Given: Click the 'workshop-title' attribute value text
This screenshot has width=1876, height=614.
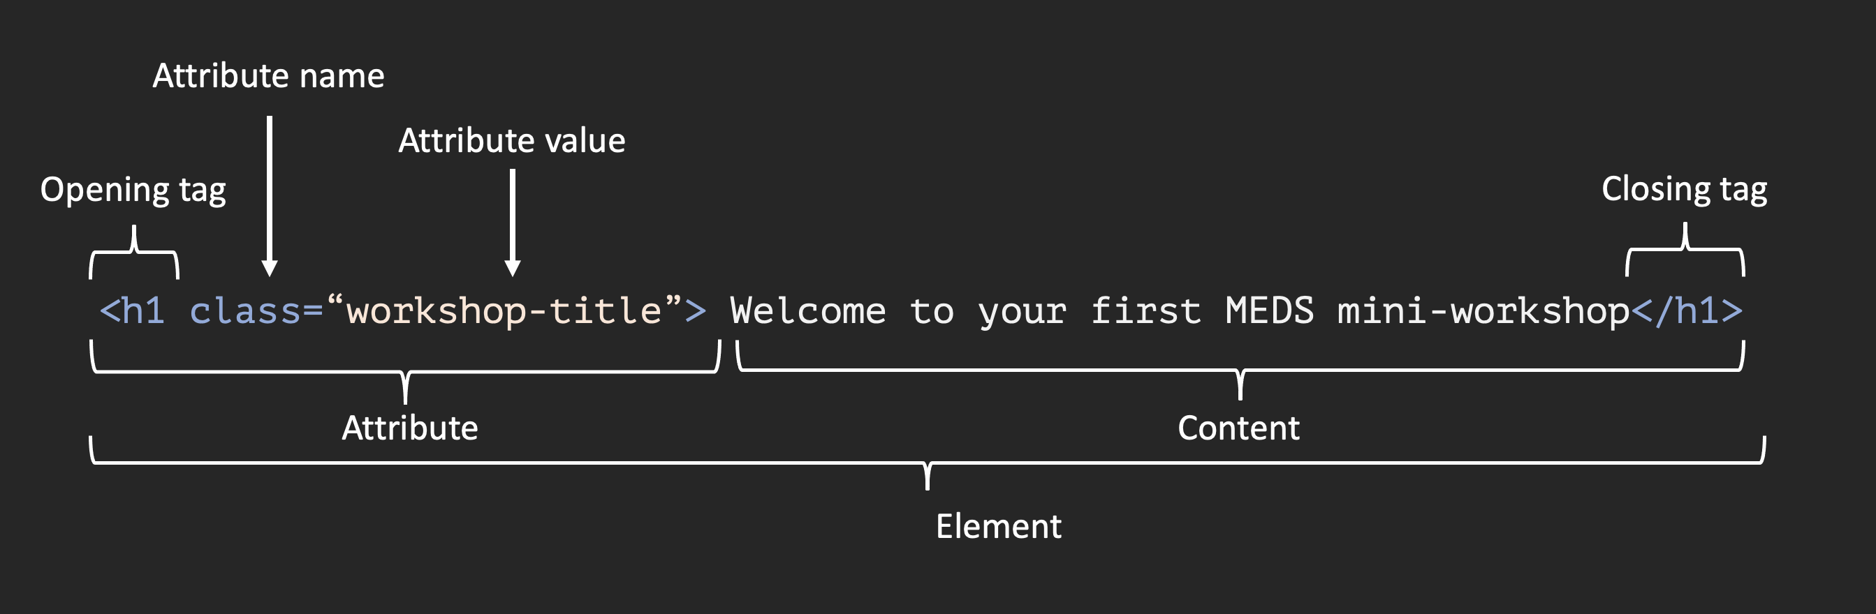Looking at the screenshot, I should 504,311.
